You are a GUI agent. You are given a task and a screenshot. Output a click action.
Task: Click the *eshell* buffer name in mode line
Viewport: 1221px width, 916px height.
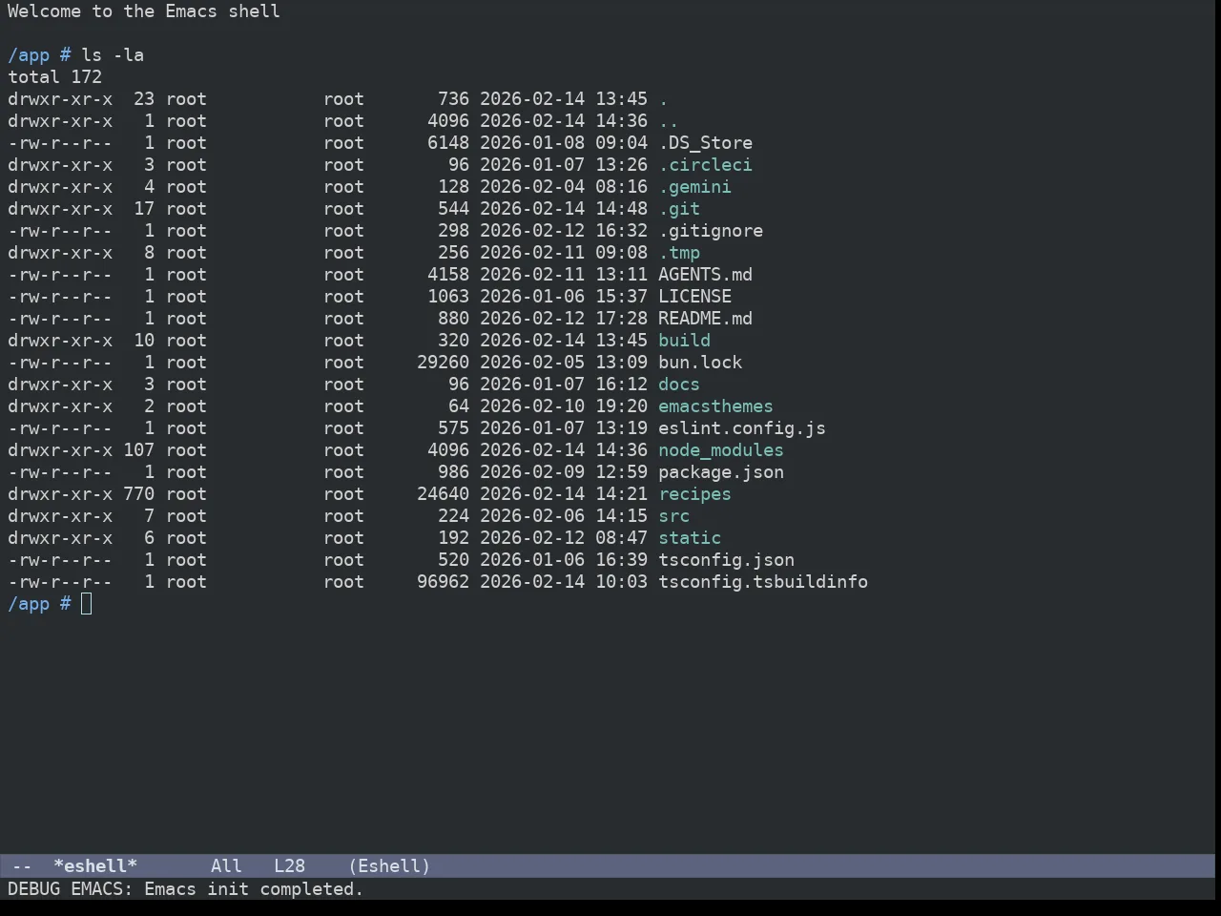tap(95, 866)
